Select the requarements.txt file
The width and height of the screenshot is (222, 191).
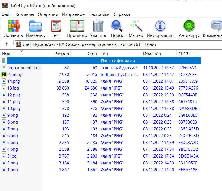[23, 68]
